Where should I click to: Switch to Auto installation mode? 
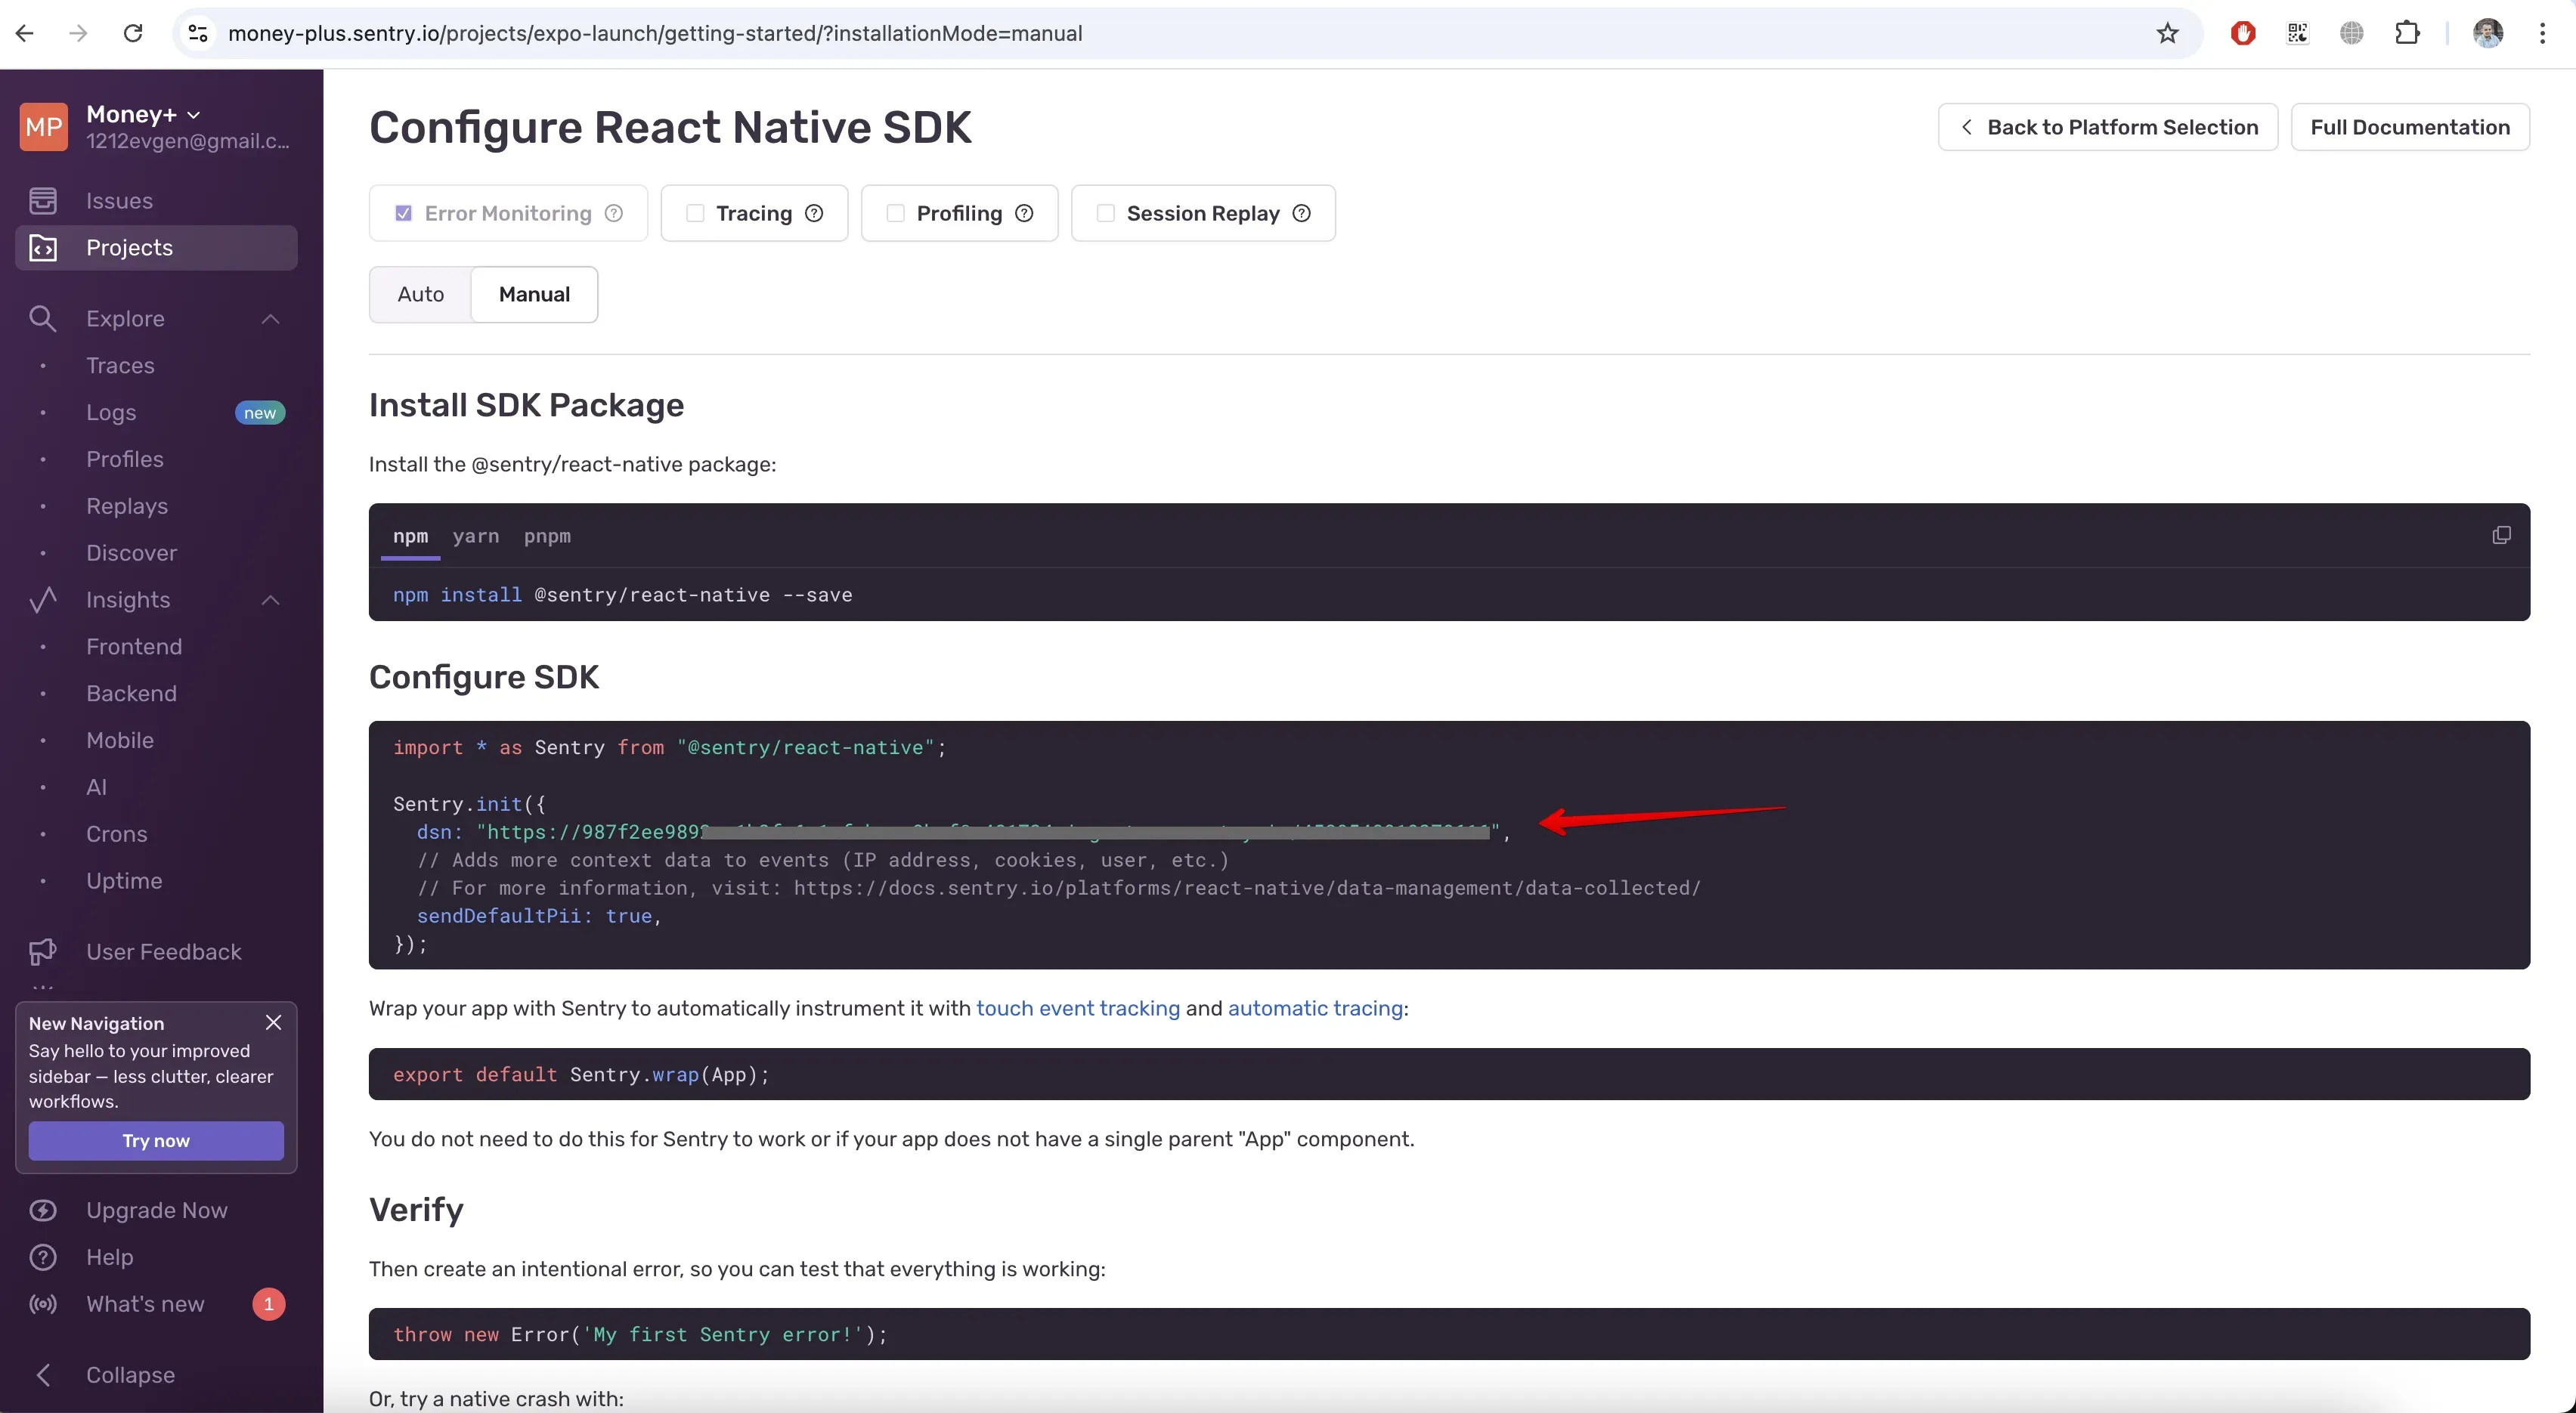(420, 294)
